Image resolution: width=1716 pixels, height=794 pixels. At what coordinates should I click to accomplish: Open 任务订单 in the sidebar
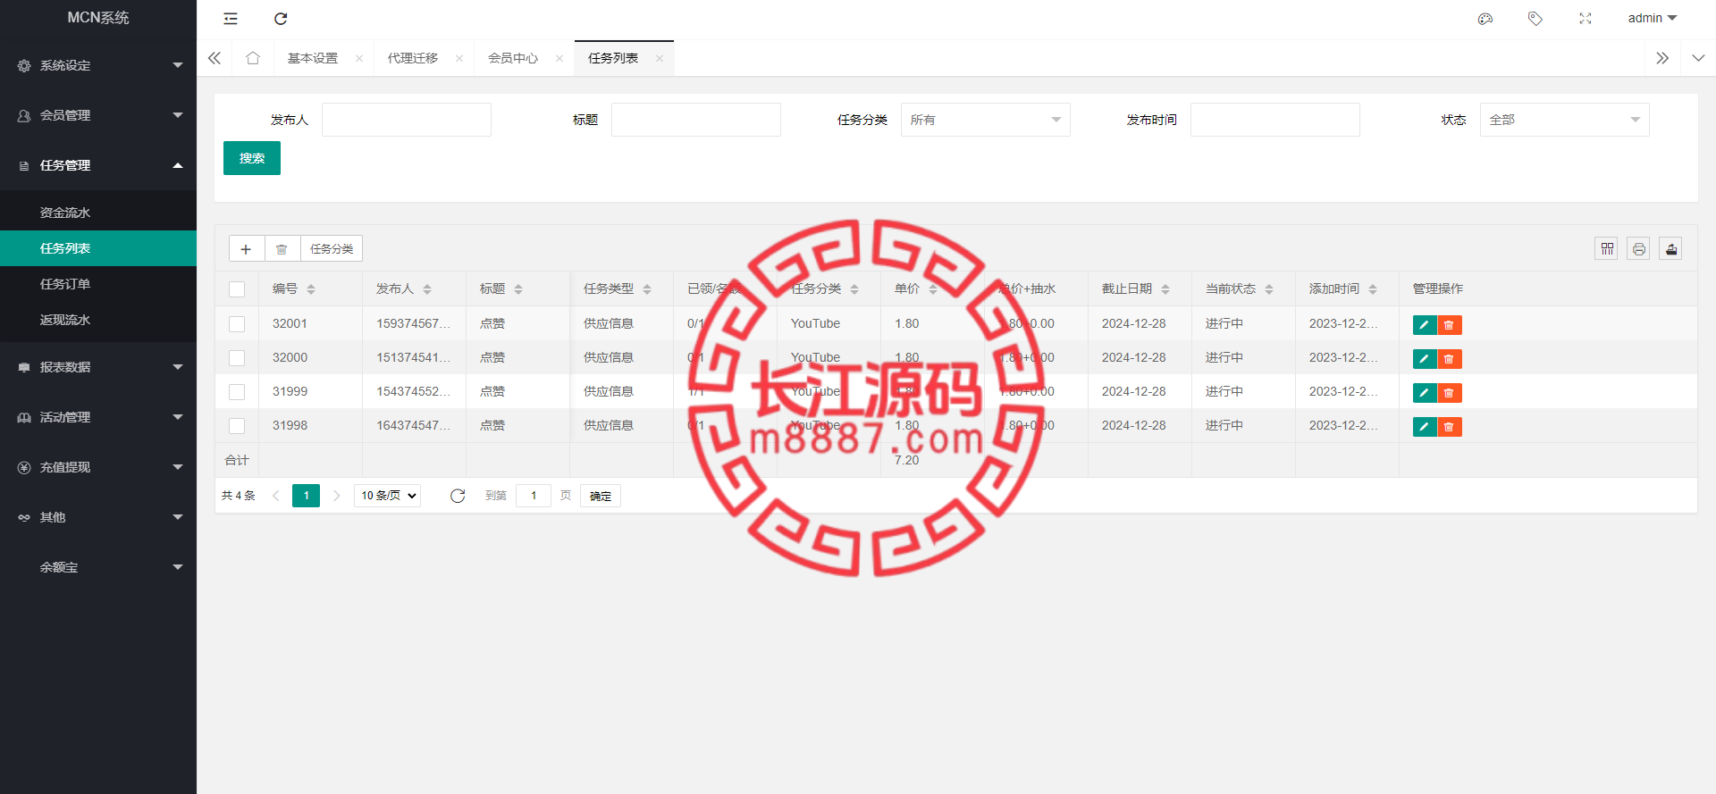click(98, 284)
